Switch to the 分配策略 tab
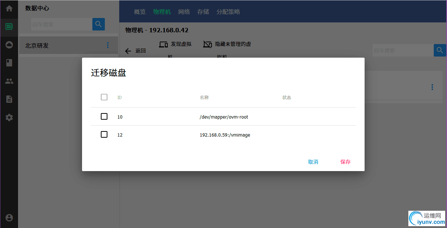Screen dimensions: 447x228 click(228, 12)
